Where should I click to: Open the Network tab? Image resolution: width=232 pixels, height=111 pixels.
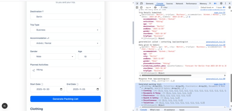(179, 3)
